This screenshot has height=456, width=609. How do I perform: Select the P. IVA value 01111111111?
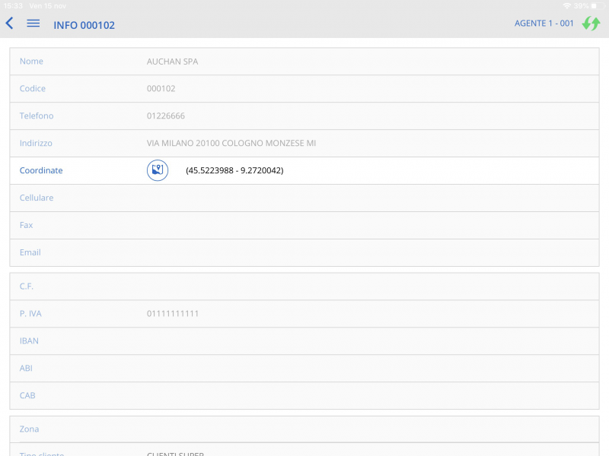pyautogui.click(x=173, y=314)
